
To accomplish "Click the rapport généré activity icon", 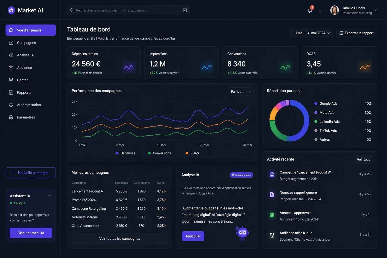I will point(272,195).
